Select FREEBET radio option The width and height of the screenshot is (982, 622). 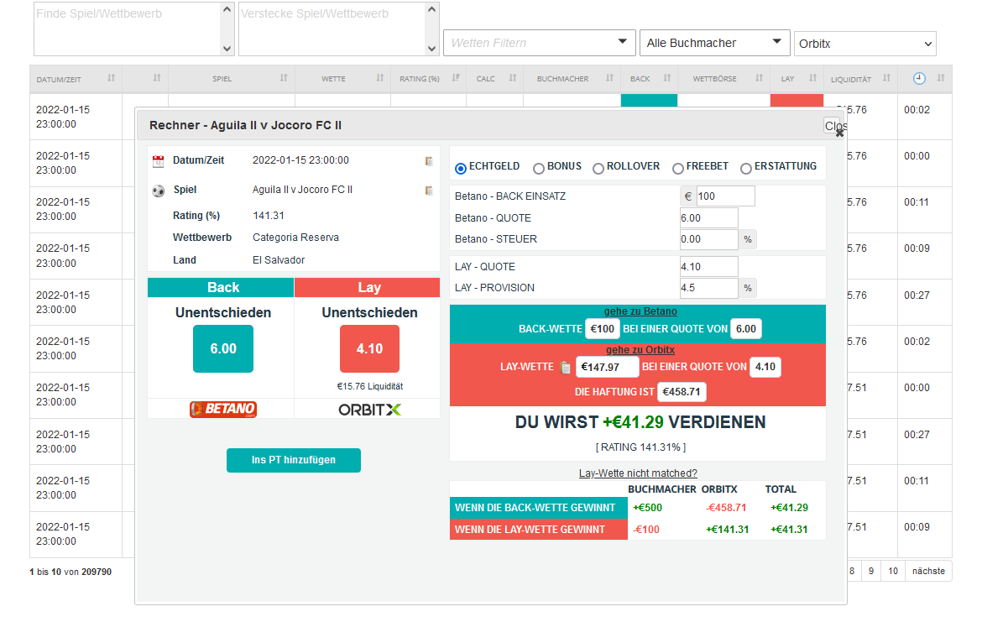click(x=677, y=169)
